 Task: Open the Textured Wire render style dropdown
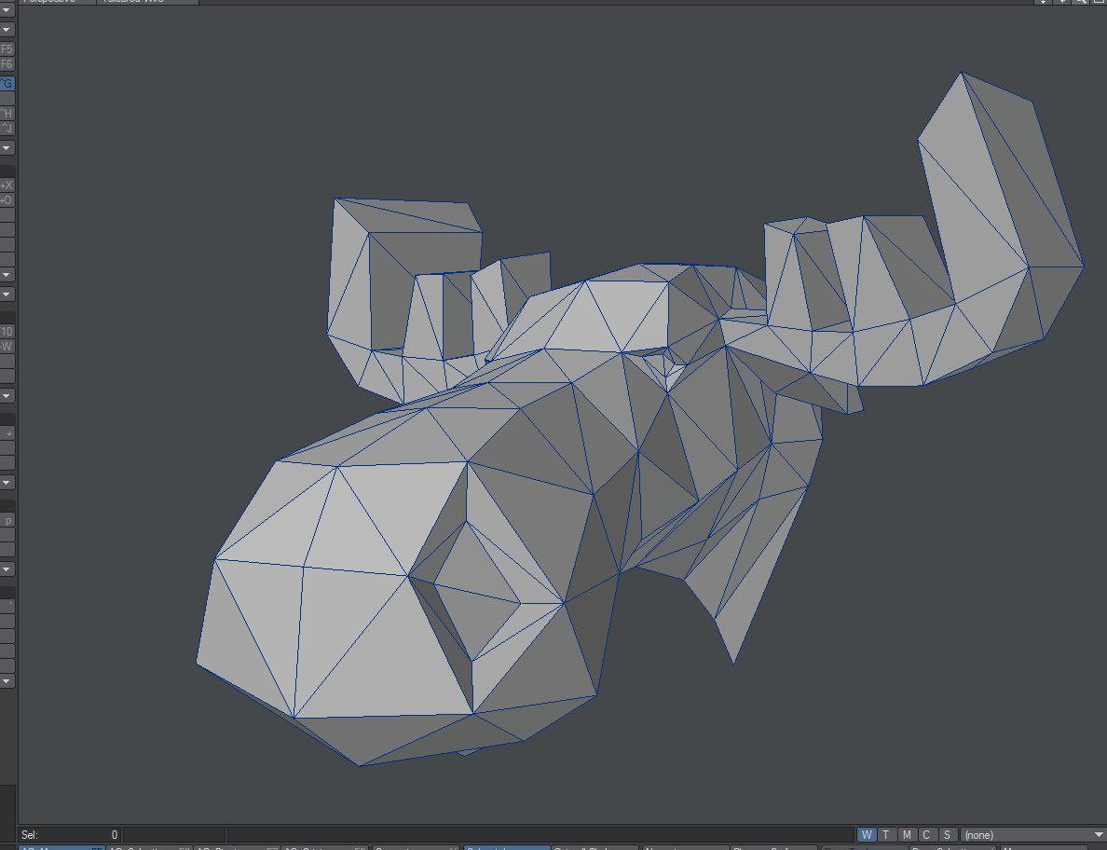click(x=147, y=2)
